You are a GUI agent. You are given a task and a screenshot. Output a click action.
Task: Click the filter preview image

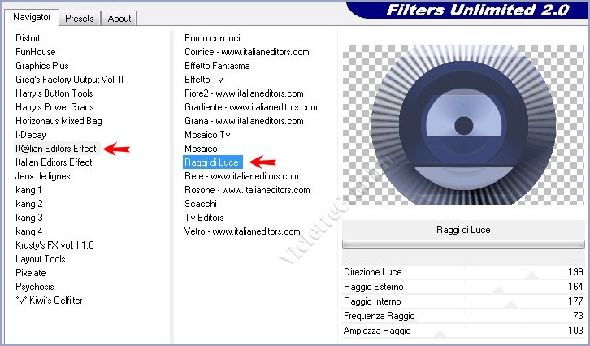click(x=463, y=124)
